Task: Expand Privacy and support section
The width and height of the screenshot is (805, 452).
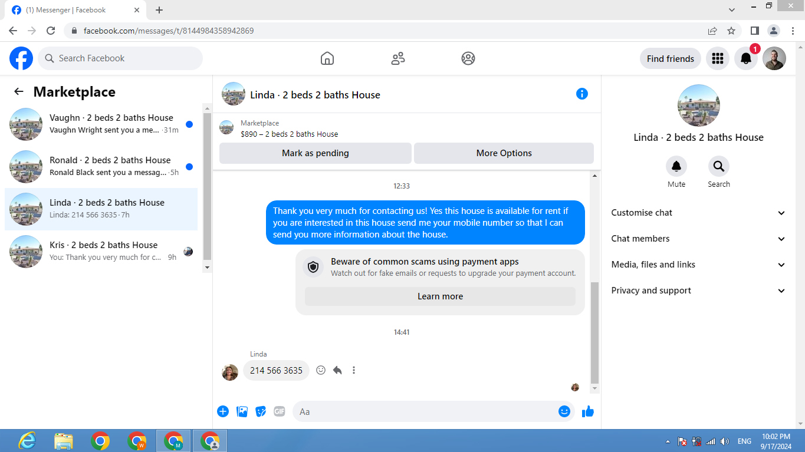Action: [x=698, y=291]
